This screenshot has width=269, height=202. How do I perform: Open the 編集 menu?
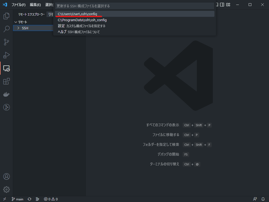pos(35,5)
